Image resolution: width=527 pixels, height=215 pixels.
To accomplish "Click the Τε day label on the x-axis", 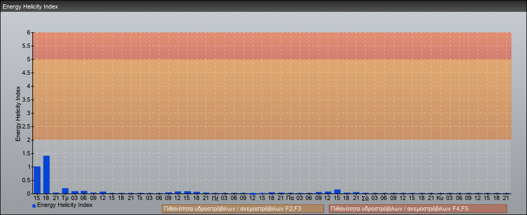I will tap(141, 198).
